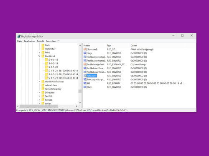Click the folder icon beside ProfileNotification
This screenshot has height=156, width=209.
(43, 82)
